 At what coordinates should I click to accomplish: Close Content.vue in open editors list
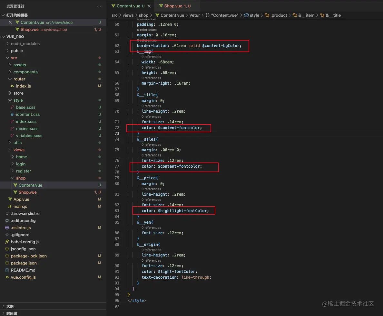[x=10, y=22]
